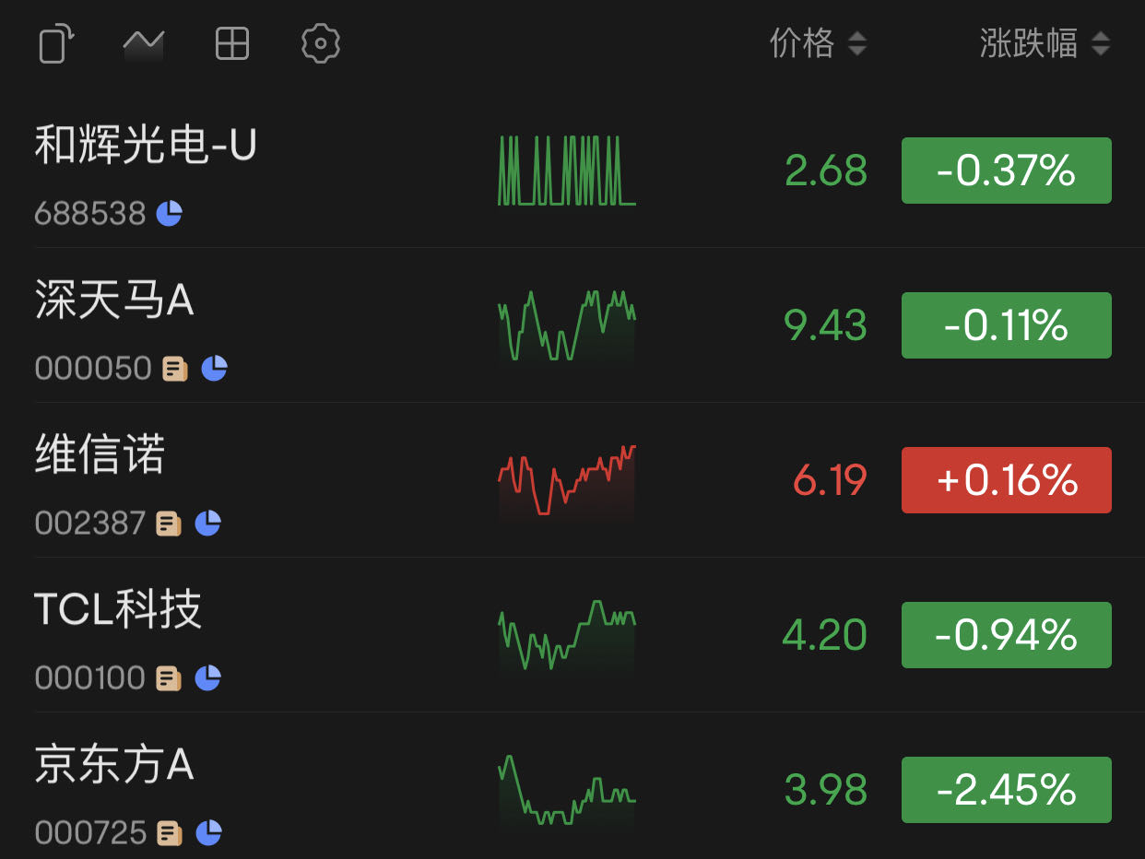Click the red +0.16% button for 维信诺
The height and width of the screenshot is (859, 1145).
tap(1006, 479)
